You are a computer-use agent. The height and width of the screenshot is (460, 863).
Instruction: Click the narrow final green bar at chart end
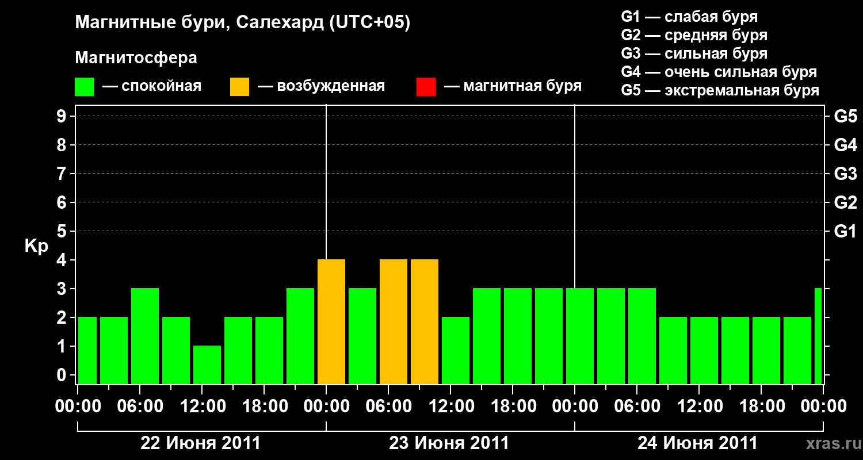pos(818,336)
